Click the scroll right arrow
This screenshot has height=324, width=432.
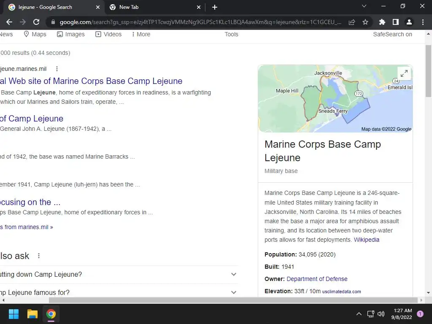[x=421, y=300]
